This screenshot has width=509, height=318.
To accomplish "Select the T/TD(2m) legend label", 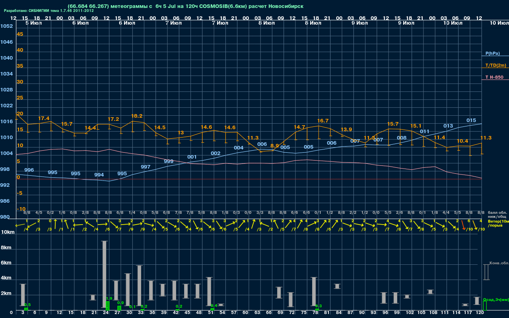I will tap(495, 65).
